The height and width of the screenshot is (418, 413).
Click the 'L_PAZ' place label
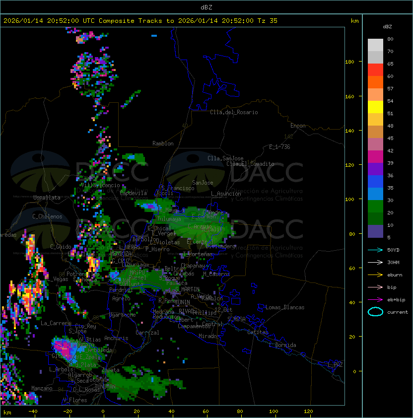335,365
